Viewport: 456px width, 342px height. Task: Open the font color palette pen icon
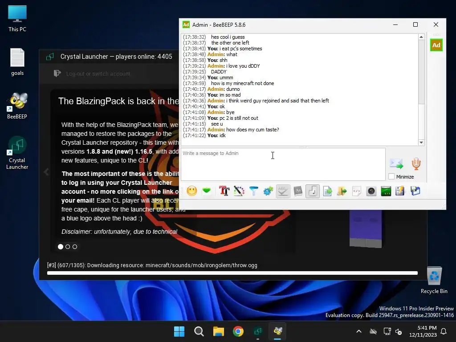[x=239, y=191]
